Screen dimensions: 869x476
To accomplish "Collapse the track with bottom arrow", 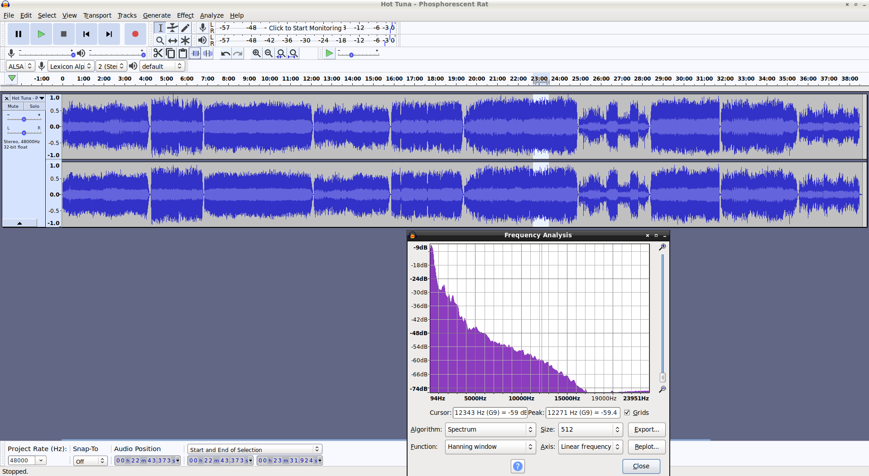I will coord(19,223).
